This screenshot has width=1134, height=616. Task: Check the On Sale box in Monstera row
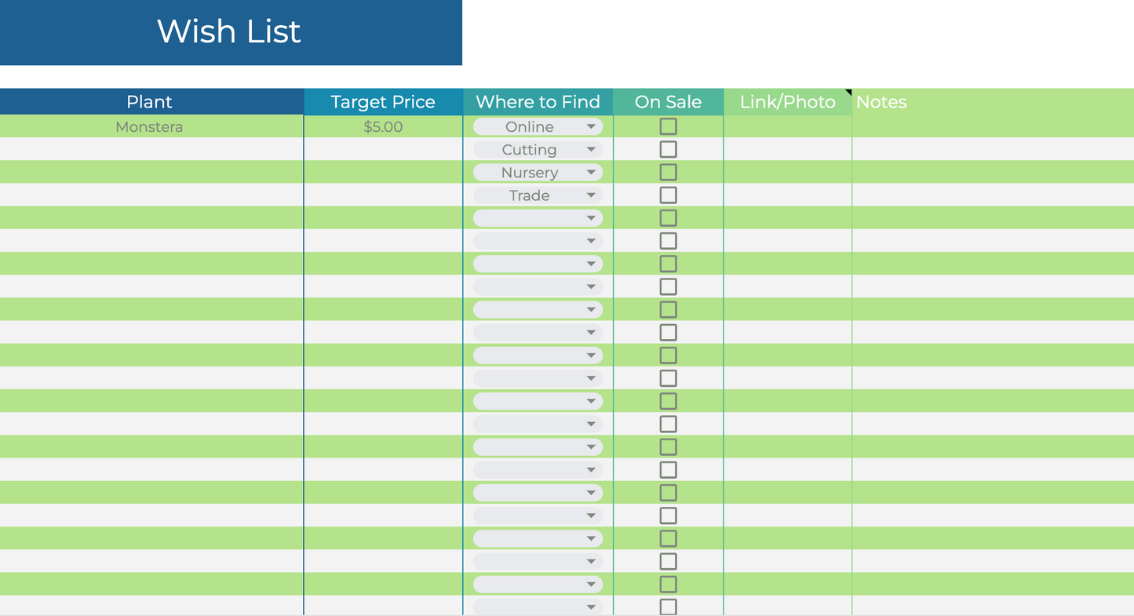668,126
